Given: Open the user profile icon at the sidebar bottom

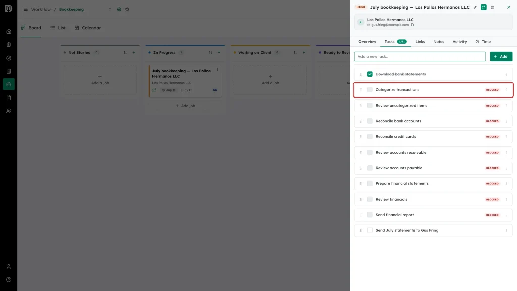Looking at the screenshot, I should 9,267.
